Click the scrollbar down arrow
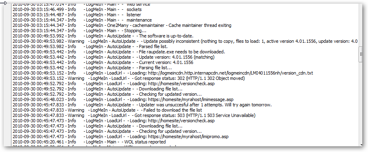 [361, 145]
